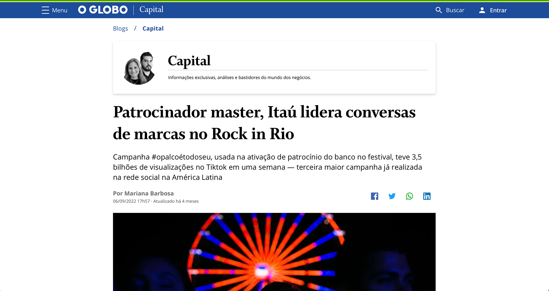
Task: Share article on LinkedIn
Action: (427, 196)
